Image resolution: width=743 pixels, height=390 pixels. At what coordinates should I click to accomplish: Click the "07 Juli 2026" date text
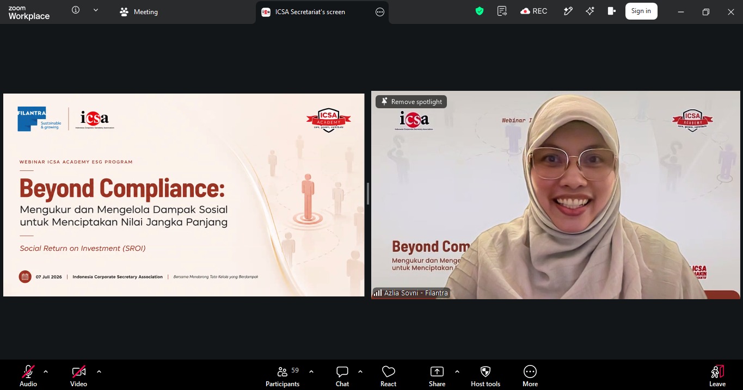tap(49, 277)
